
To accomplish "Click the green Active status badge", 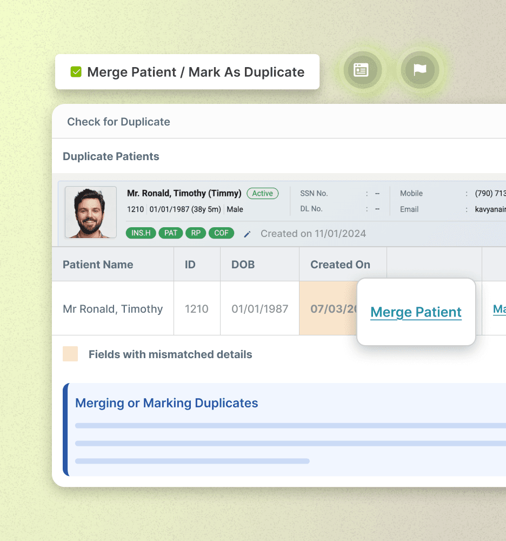I will pyautogui.click(x=262, y=193).
